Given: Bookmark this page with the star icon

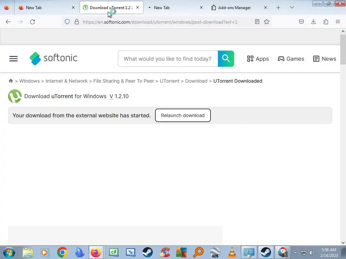Looking at the screenshot, I should click(x=267, y=22).
